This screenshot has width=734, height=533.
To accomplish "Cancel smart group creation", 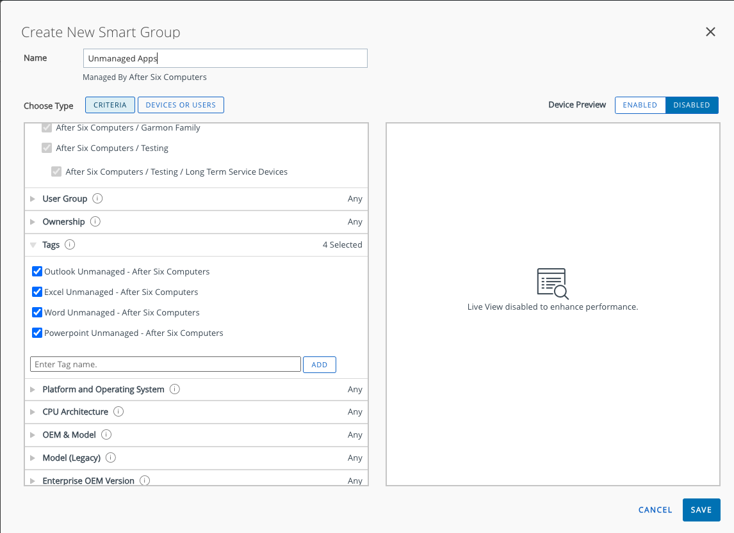I will click(655, 509).
